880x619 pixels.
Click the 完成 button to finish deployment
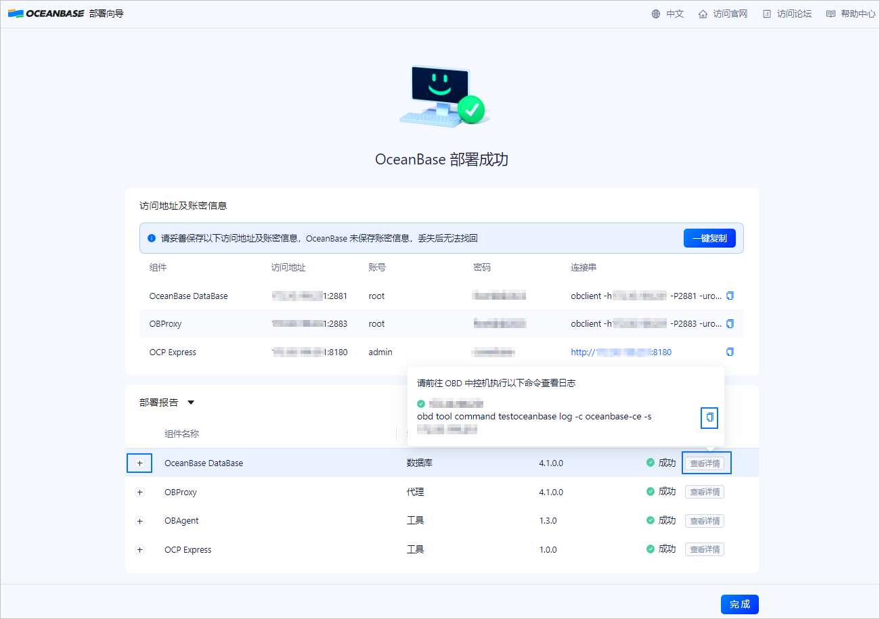click(x=739, y=604)
